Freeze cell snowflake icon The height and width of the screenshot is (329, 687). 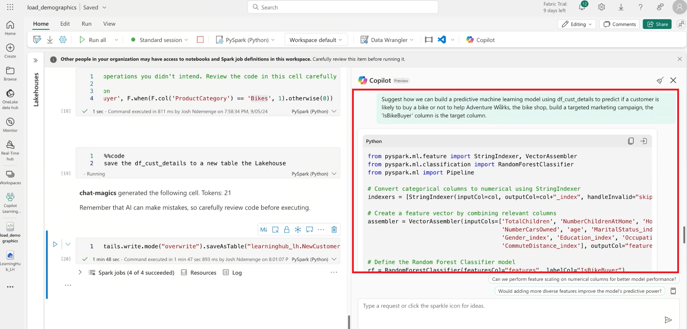click(x=298, y=229)
